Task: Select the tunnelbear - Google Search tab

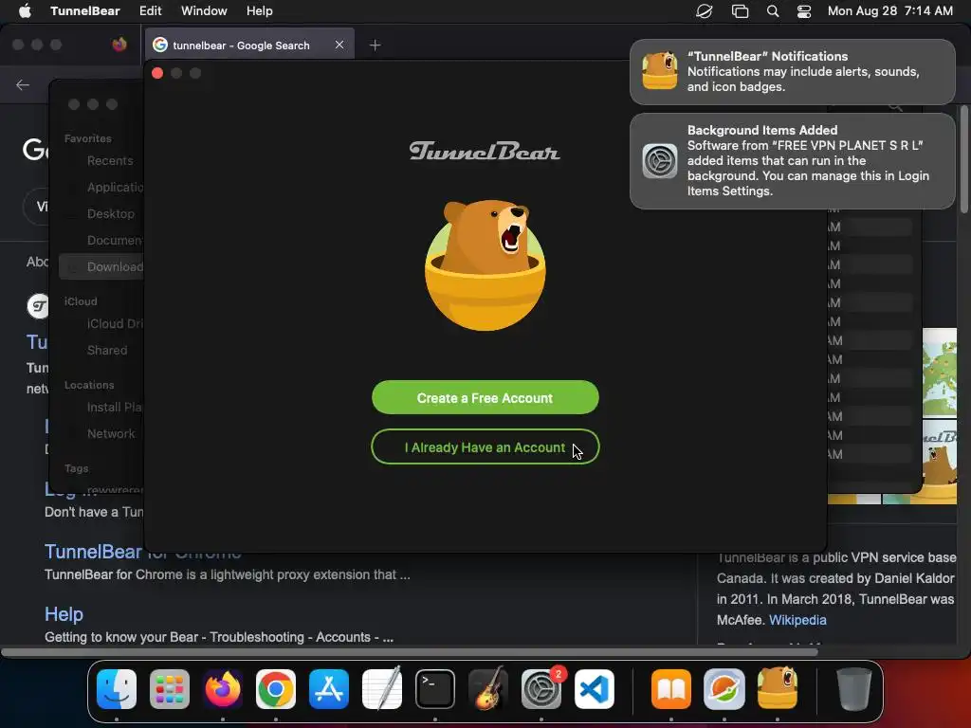Action: [x=249, y=45]
